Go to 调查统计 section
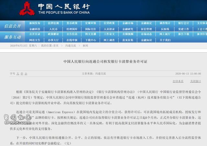207x146 pixels. [165, 23]
